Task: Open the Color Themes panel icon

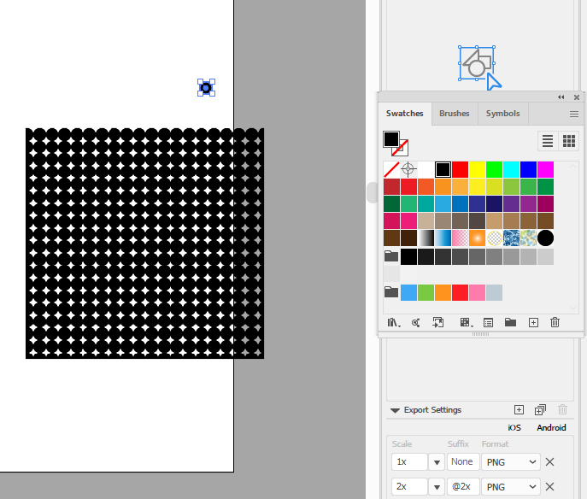Action: click(415, 323)
